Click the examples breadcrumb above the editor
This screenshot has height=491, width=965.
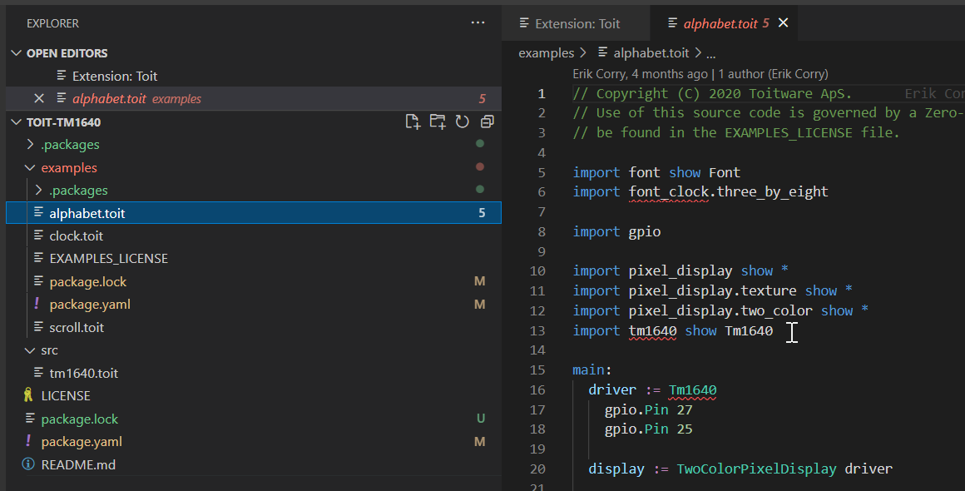[x=547, y=52]
